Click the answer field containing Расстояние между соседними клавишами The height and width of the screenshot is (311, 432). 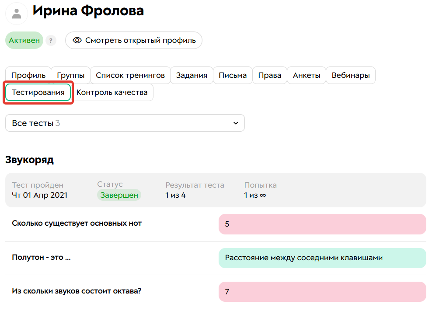[322, 258]
